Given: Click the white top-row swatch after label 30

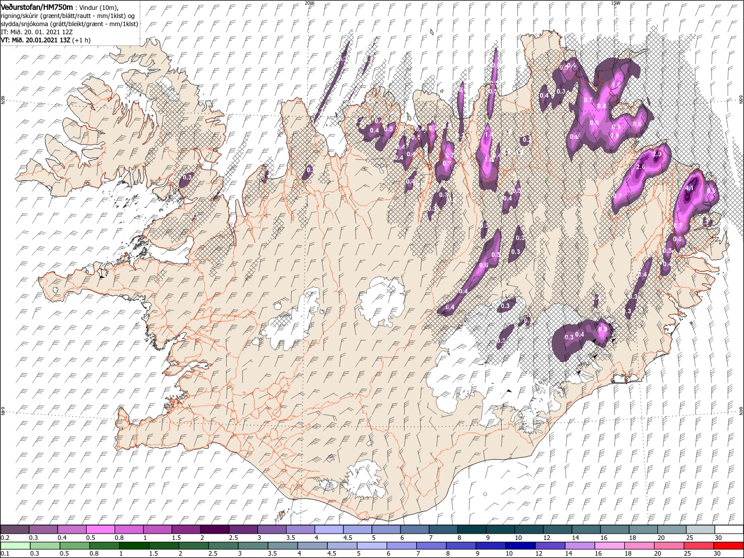Looking at the screenshot, I should pos(728,530).
